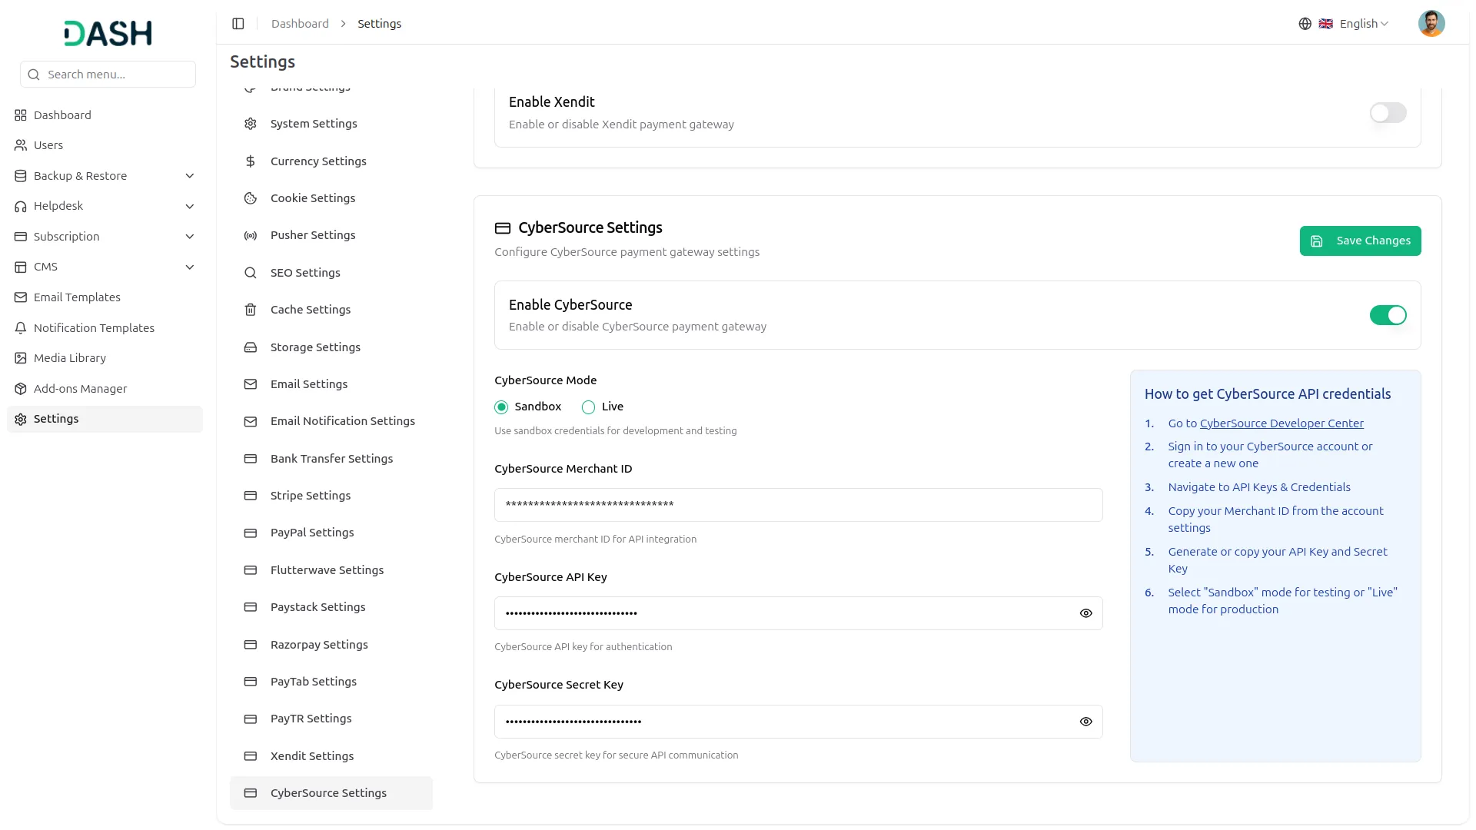Click the Save Changes button
The width and height of the screenshot is (1476, 830).
[1360, 241]
